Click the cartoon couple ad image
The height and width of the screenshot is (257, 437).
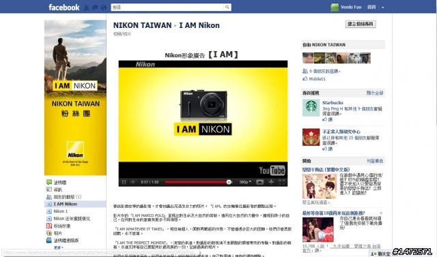(320, 186)
